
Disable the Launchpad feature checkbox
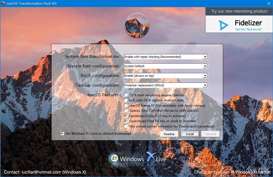tap(126, 121)
